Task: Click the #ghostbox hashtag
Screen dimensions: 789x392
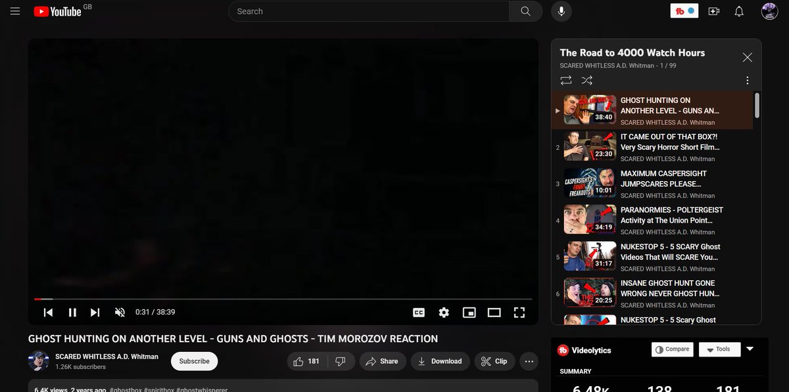Action: click(x=126, y=389)
